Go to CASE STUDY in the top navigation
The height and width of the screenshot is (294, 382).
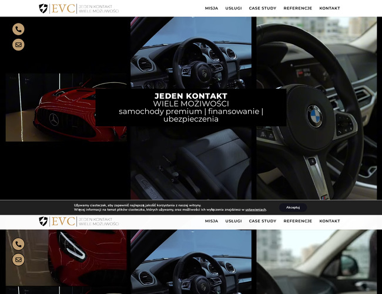click(x=262, y=8)
